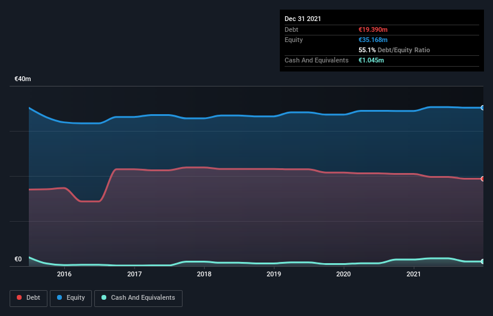The height and width of the screenshot is (316, 493).
Task: Click the 2018 x-axis label
Action: coord(204,274)
